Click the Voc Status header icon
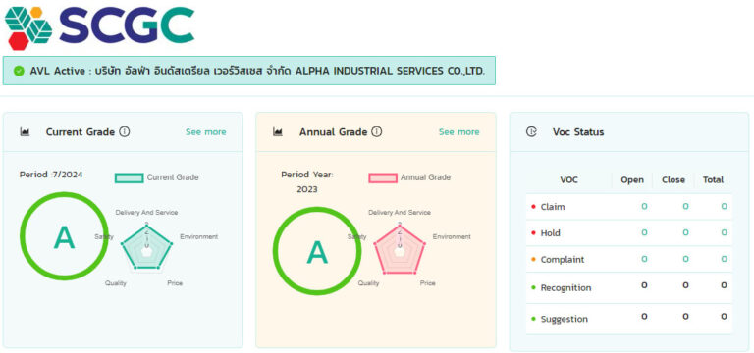 pyautogui.click(x=531, y=131)
